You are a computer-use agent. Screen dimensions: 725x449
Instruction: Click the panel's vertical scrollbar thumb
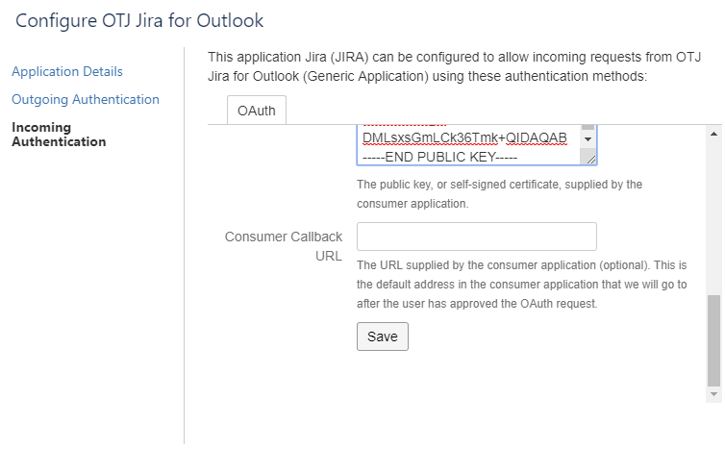pos(713,340)
